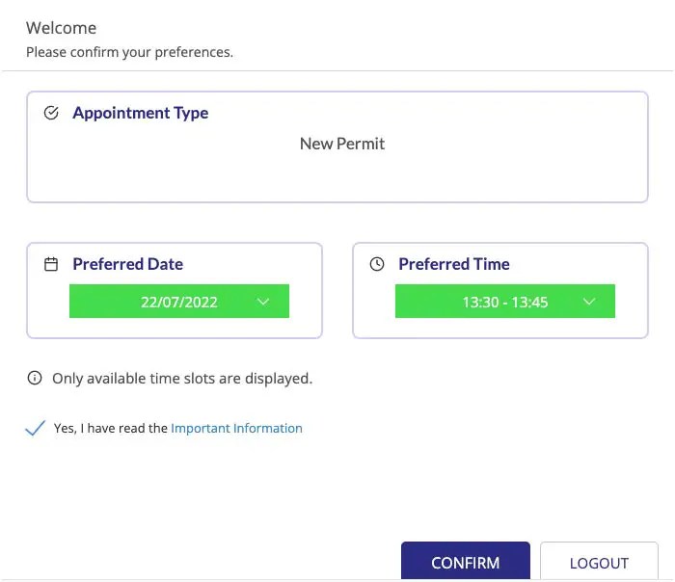Click the Preferred Date label
The width and height of the screenshot is (675, 582).
pyautogui.click(x=127, y=264)
